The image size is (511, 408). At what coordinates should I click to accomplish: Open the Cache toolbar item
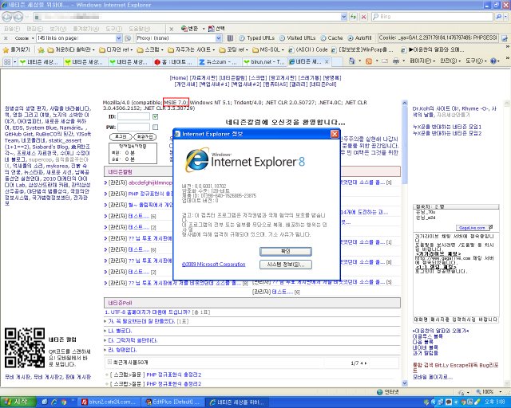click(x=331, y=38)
